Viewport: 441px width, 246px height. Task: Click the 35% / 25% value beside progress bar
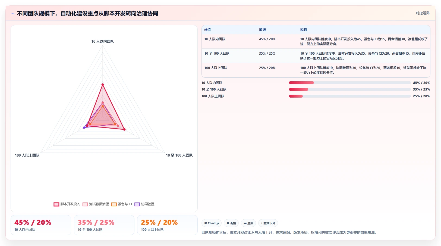(x=421, y=89)
